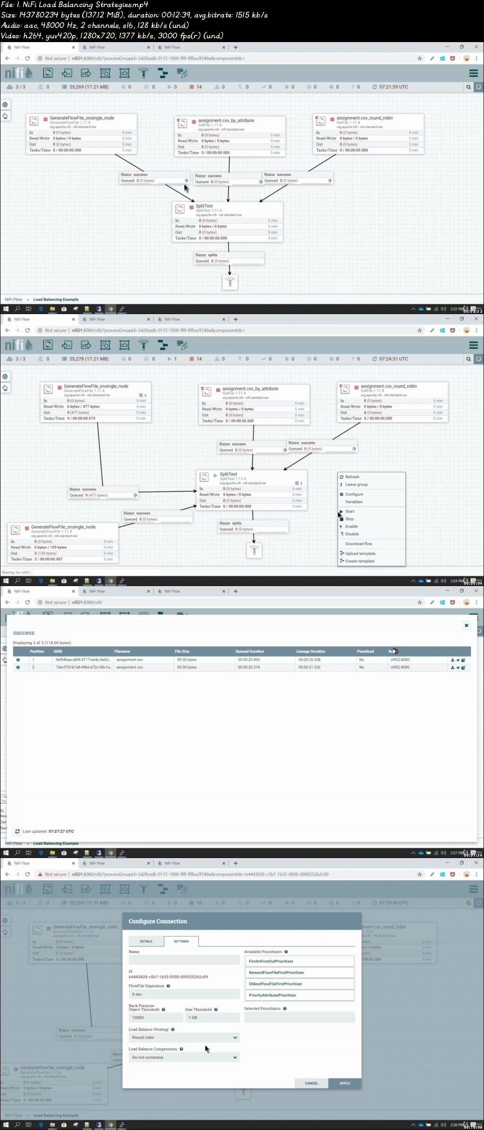Download content icon for row 15ecf72f
The image size is (484, 1130).
[x=452, y=667]
